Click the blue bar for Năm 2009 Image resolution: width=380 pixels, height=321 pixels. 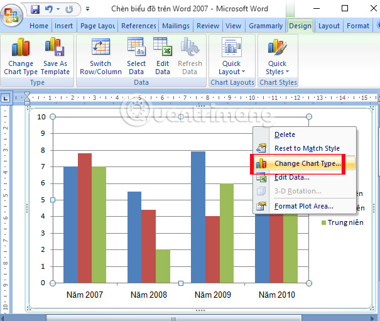click(x=198, y=217)
